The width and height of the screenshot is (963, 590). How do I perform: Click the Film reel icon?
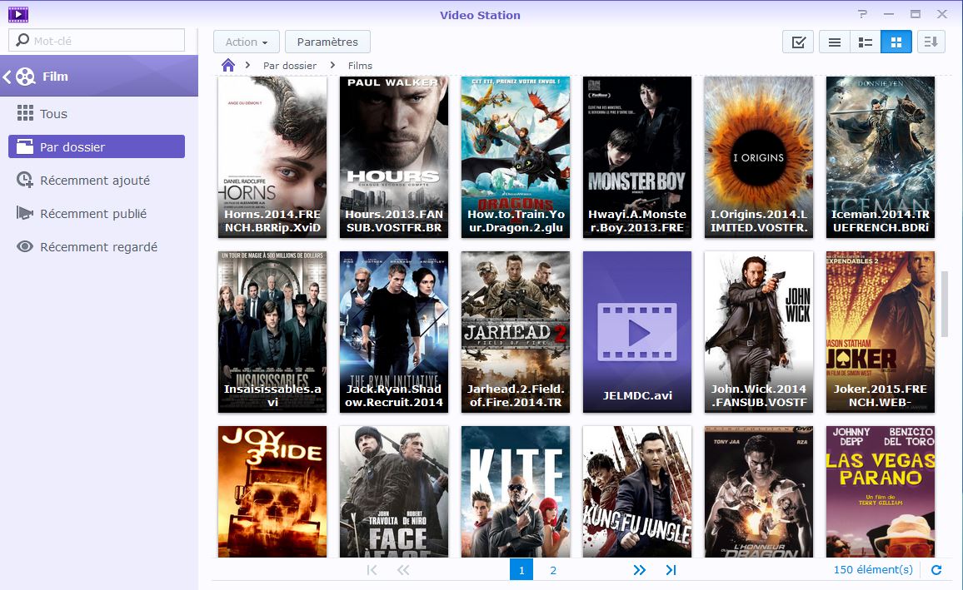click(x=25, y=77)
